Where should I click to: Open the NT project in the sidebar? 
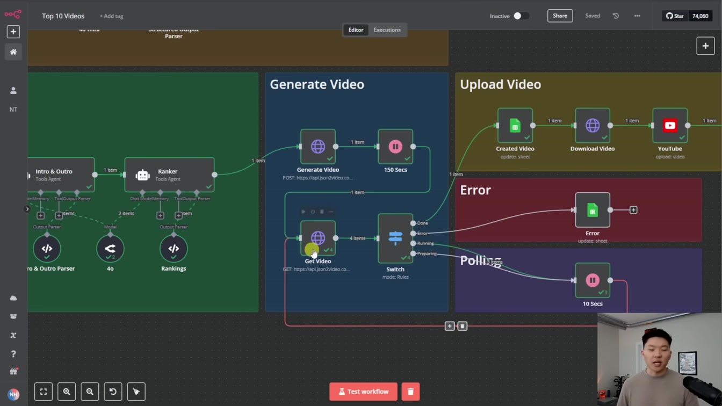(x=13, y=110)
